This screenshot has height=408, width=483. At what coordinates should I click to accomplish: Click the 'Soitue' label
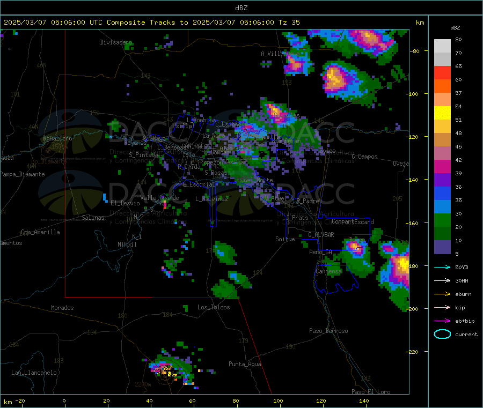click(x=285, y=239)
